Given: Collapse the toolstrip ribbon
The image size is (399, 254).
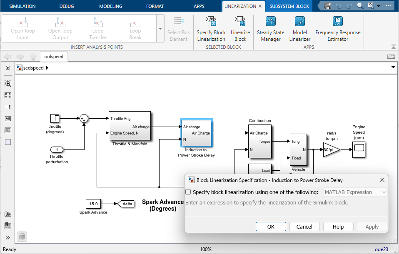Looking at the screenshot, I should point(394,47).
